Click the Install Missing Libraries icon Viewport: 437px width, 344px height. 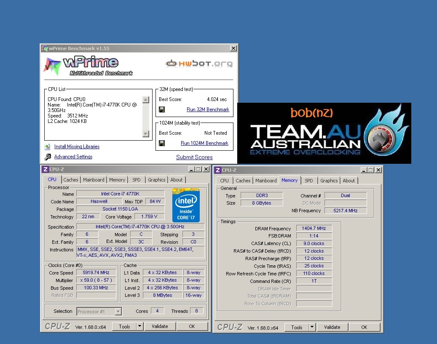48,147
